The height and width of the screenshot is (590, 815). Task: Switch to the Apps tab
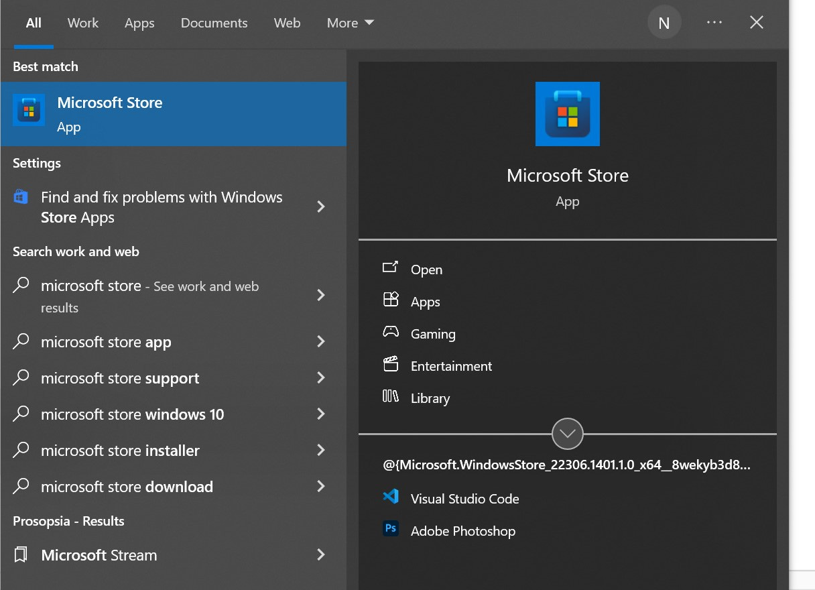pyautogui.click(x=139, y=23)
